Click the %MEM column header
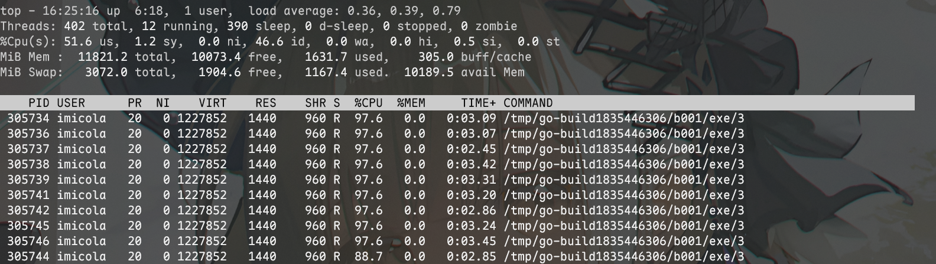The width and height of the screenshot is (936, 264). (411, 103)
